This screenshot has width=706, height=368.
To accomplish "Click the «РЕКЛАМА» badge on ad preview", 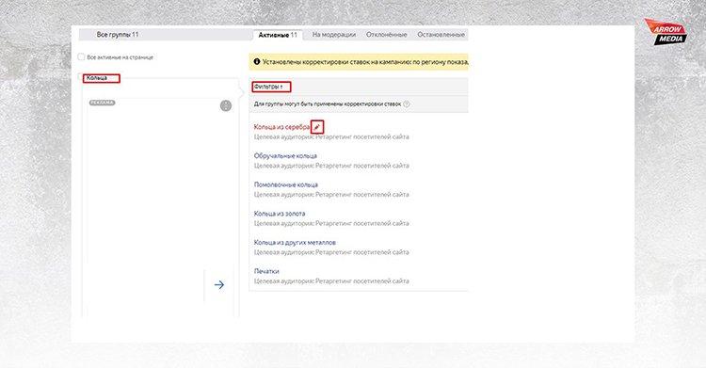I will pyautogui.click(x=103, y=103).
